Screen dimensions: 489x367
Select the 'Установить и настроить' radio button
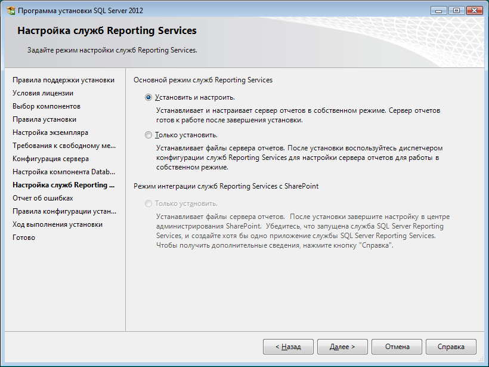(x=148, y=97)
